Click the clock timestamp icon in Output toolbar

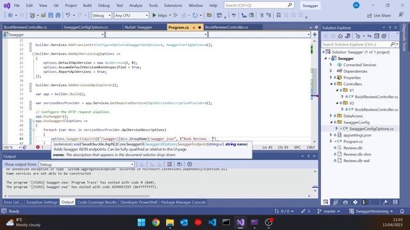point(190,164)
